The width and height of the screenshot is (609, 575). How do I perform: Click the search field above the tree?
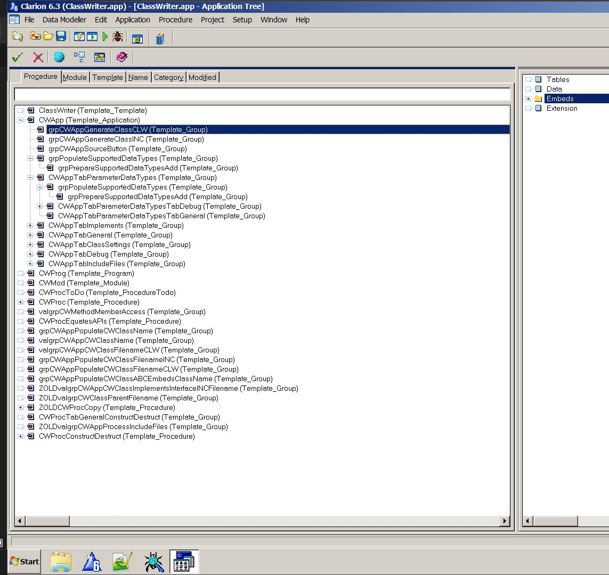click(262, 94)
